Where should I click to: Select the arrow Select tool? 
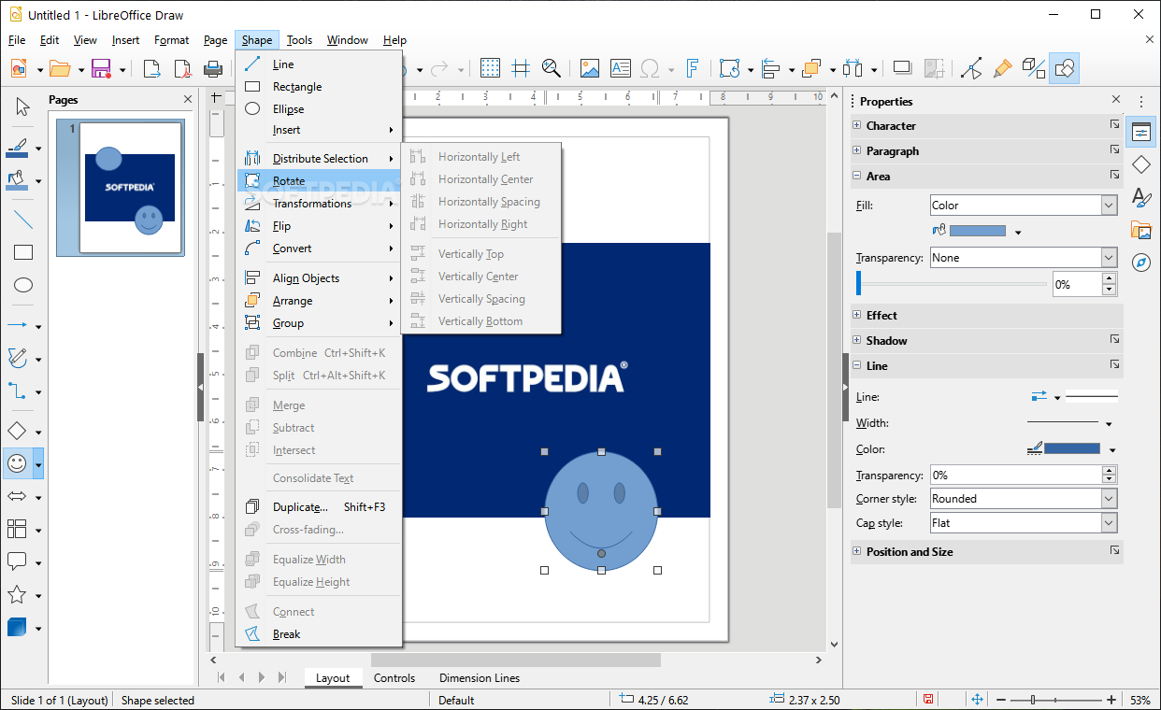(x=22, y=106)
